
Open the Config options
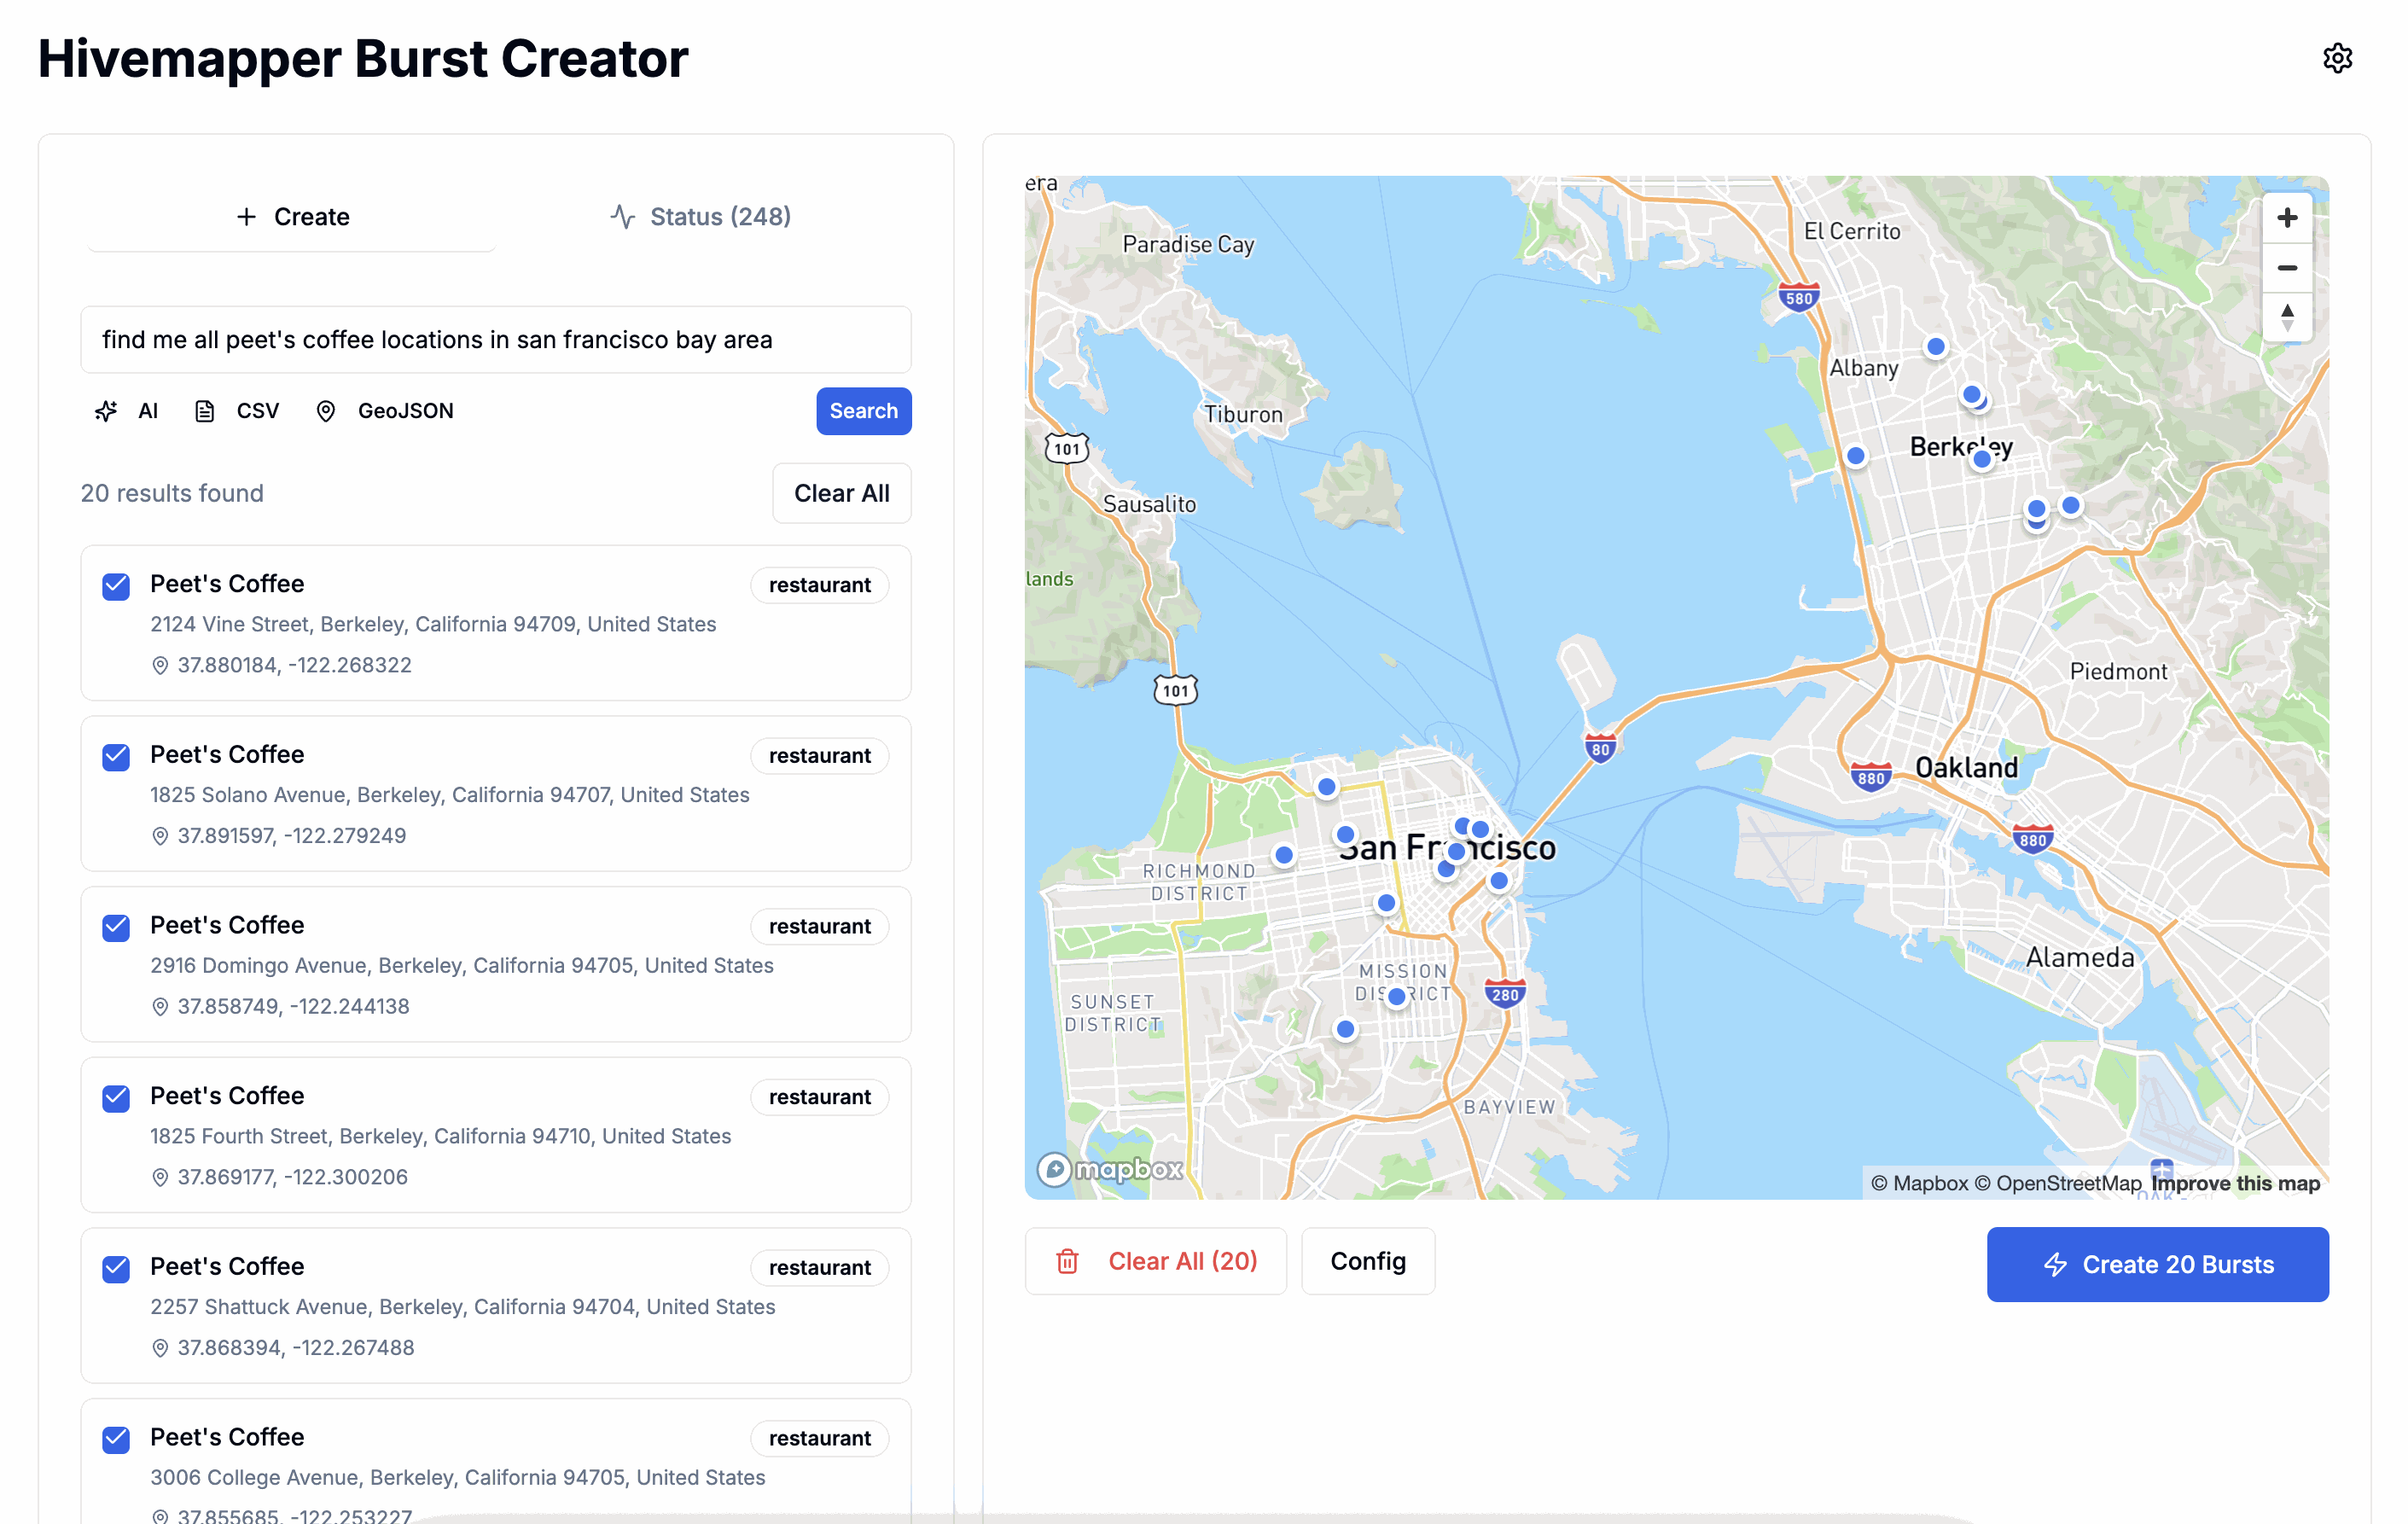1367,1261
